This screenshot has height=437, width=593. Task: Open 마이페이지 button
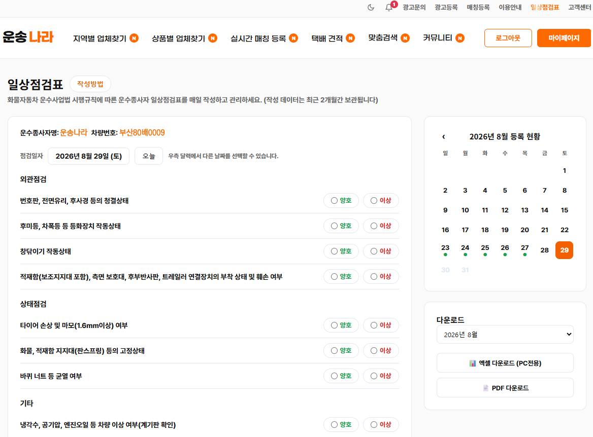(564, 38)
